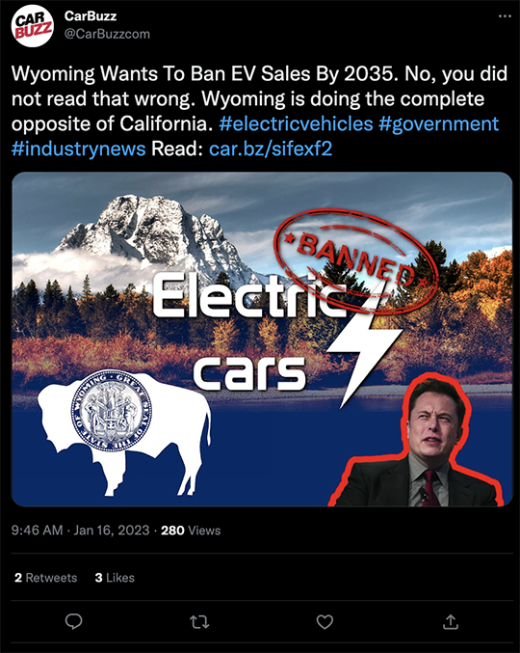Screen dimensions: 520x653
Task: Open the three-dot more options menu
Action: click(505, 16)
